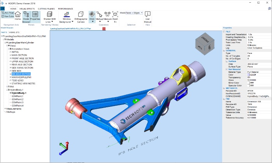
Task: Select GSMPoint.2 in the tree
Action: [x=17, y=99]
